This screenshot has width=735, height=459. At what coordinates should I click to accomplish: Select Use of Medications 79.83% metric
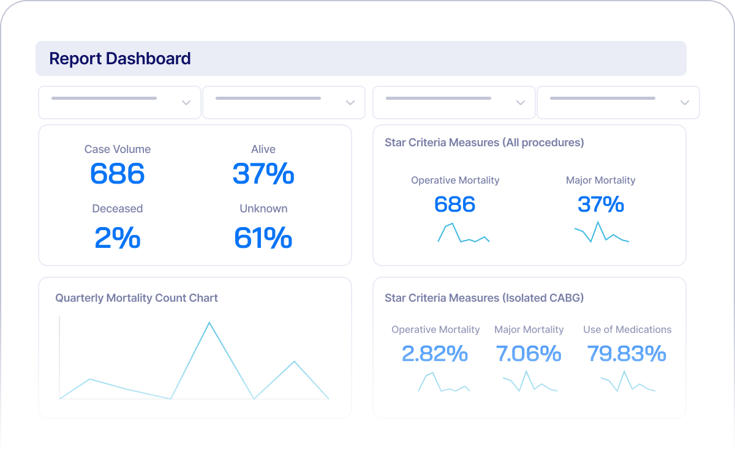(x=627, y=353)
